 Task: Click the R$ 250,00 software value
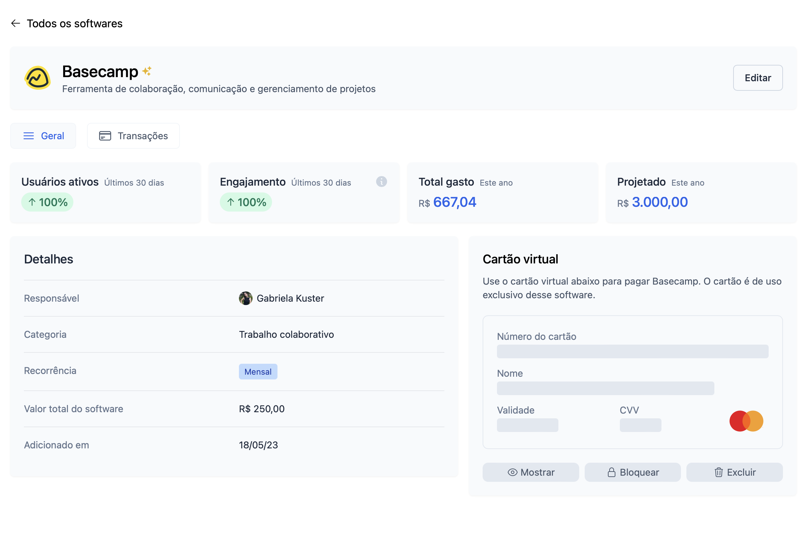[x=262, y=409]
